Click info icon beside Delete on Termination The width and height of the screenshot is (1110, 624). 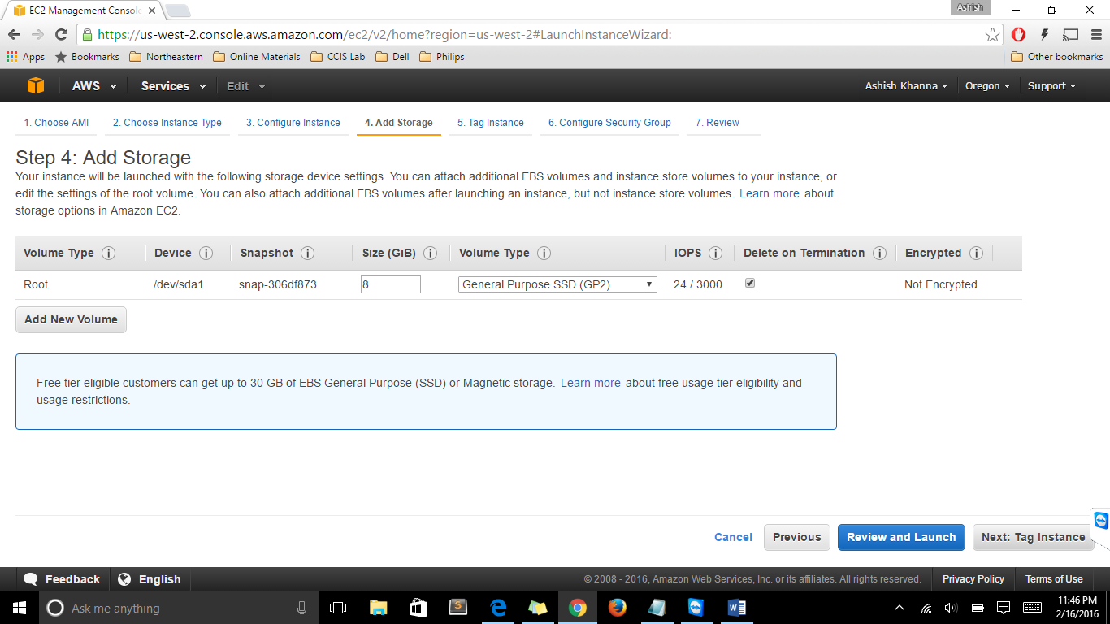[879, 253]
